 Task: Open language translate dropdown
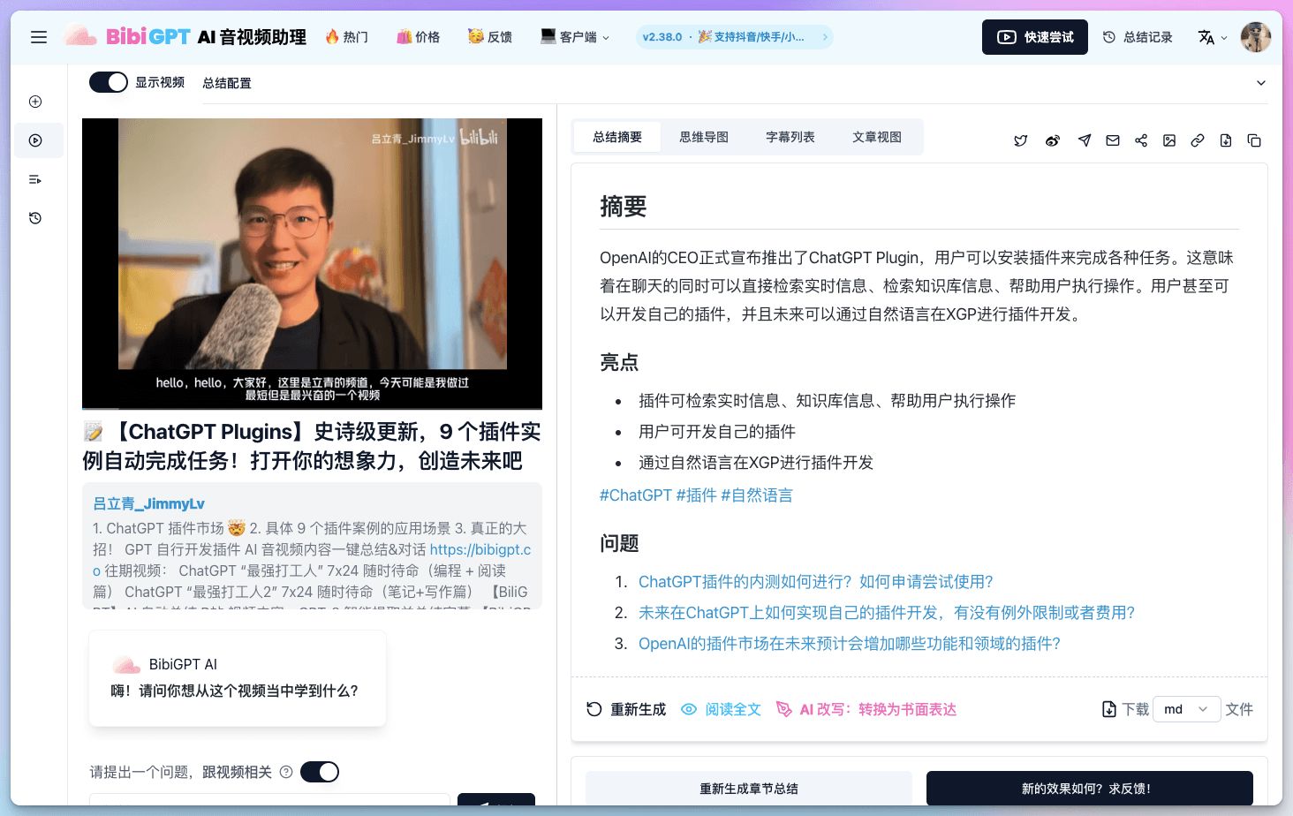coord(1213,37)
